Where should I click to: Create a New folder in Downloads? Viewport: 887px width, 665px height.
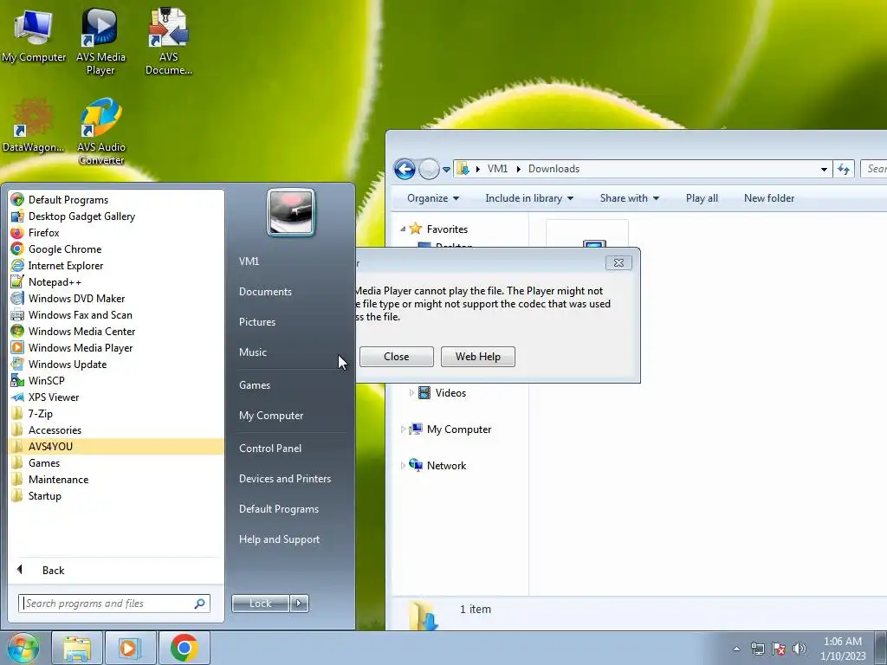[769, 198]
